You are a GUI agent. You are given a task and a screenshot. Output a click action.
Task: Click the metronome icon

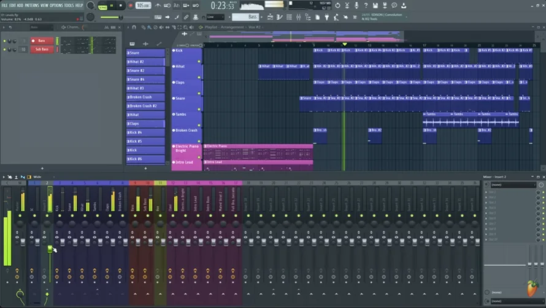(x=158, y=6)
